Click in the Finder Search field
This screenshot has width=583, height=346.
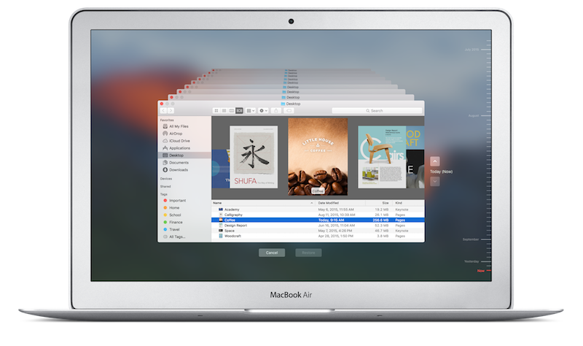point(377,111)
